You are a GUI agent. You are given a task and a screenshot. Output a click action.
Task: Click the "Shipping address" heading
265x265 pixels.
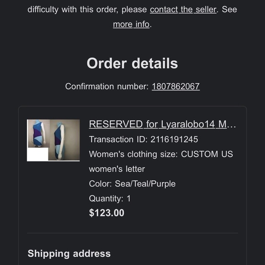tap(69, 254)
